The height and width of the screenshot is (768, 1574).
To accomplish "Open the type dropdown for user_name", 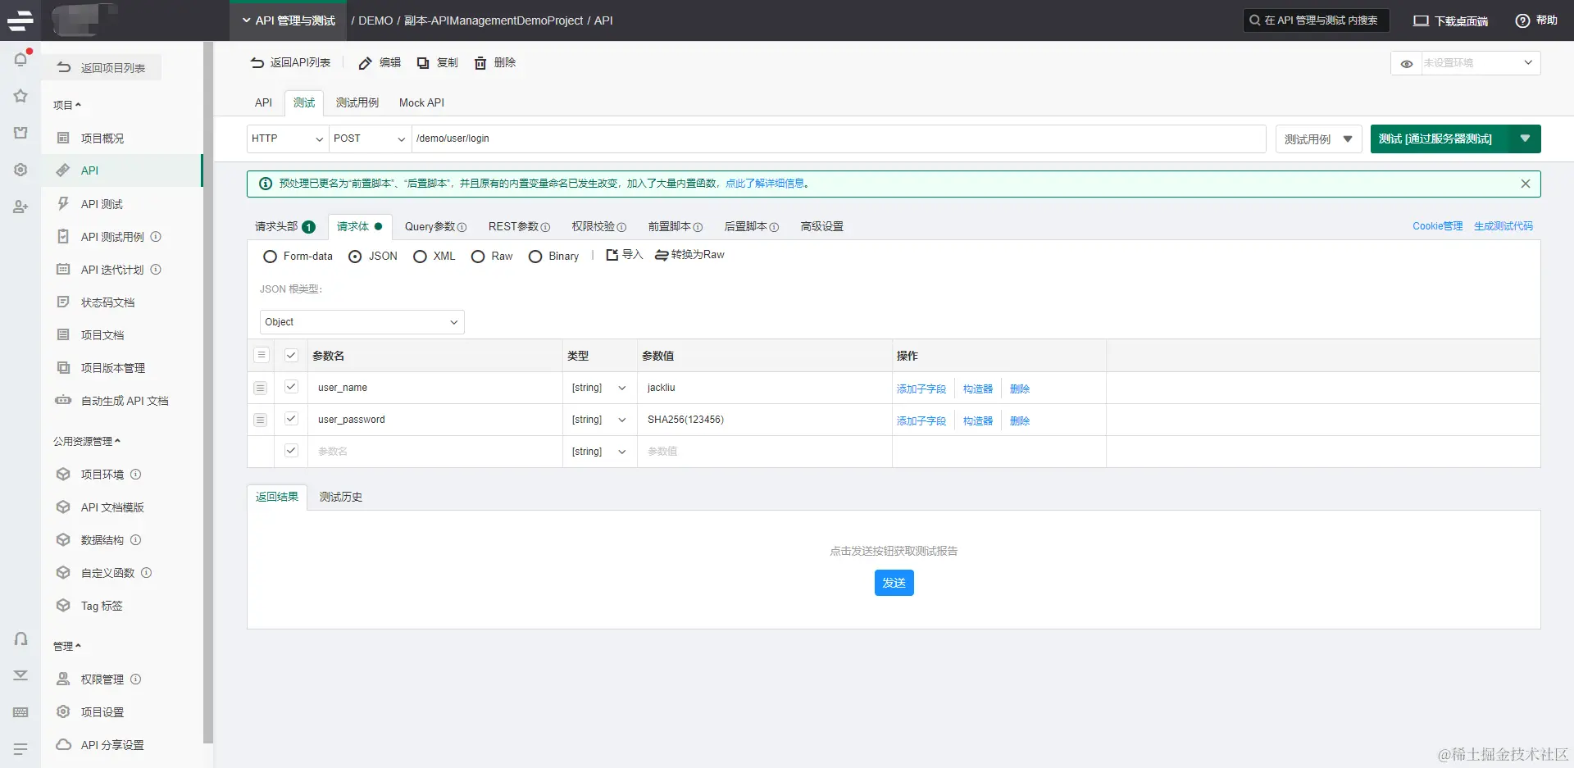I will [x=599, y=388].
